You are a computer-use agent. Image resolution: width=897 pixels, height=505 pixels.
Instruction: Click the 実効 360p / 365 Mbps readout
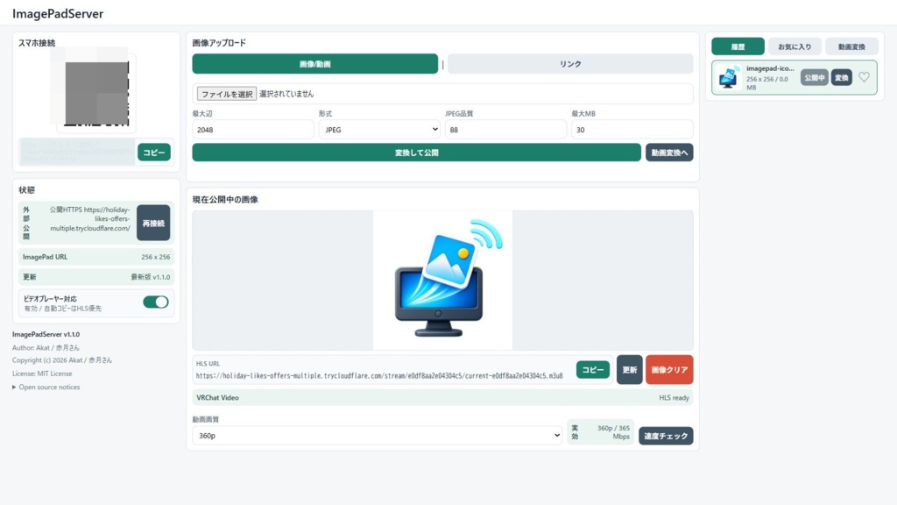(600, 432)
